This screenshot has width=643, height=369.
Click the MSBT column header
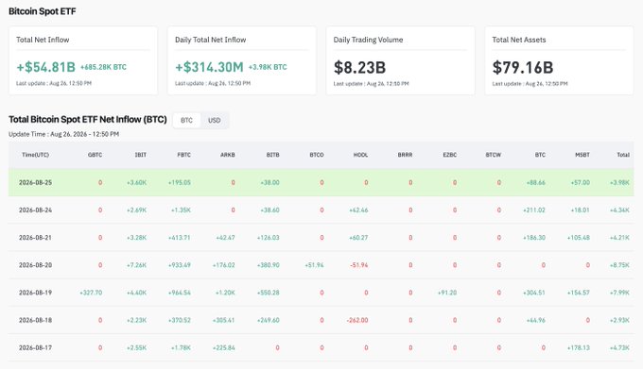[582, 155]
